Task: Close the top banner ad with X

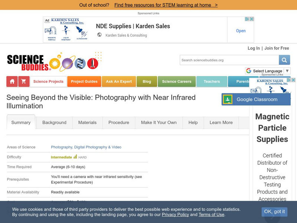Action: [252, 19]
